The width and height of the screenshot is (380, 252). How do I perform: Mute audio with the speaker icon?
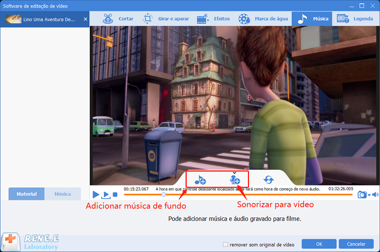pos(375,195)
